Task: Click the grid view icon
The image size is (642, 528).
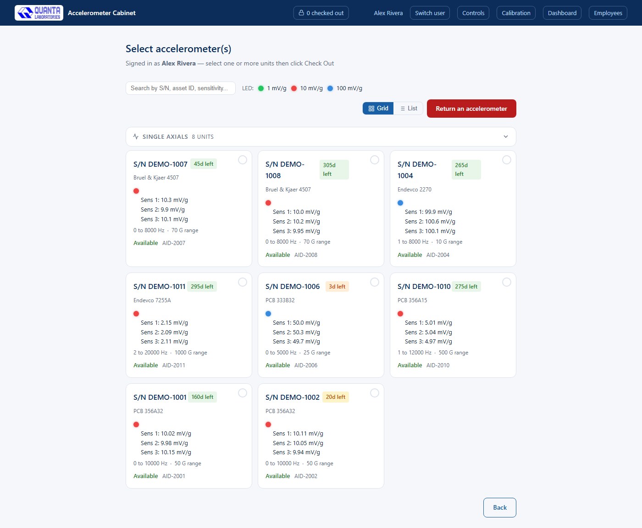Action: coord(371,109)
